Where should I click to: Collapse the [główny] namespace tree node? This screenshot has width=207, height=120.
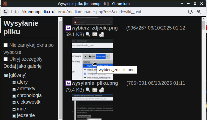(6, 76)
